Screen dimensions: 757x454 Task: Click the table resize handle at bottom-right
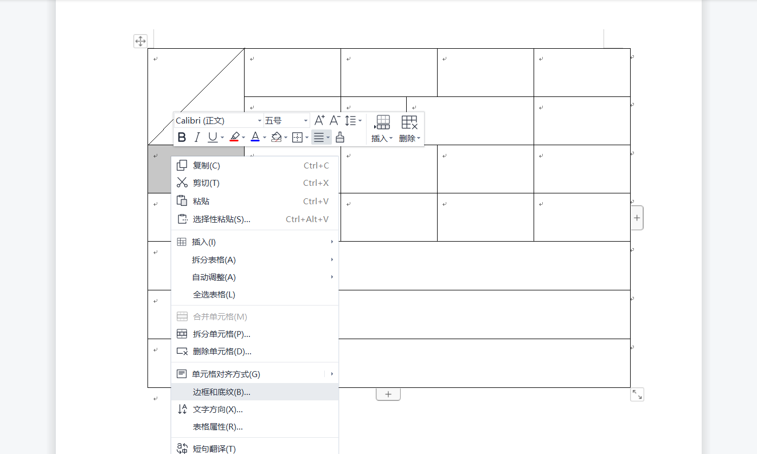click(637, 394)
